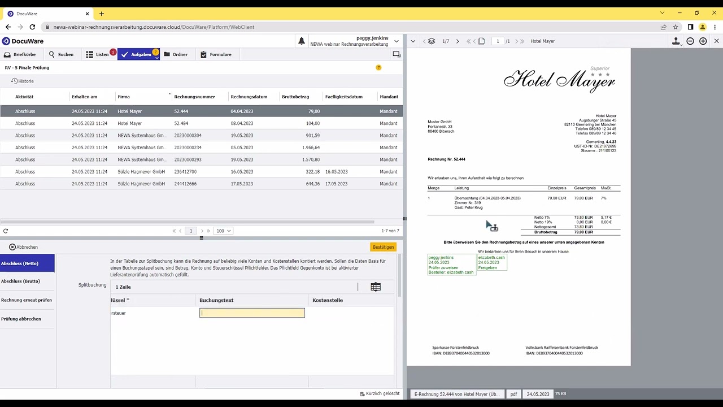Select the invoice row numbered 236412700
Viewport: 723px width, 407px height.
[x=202, y=172]
